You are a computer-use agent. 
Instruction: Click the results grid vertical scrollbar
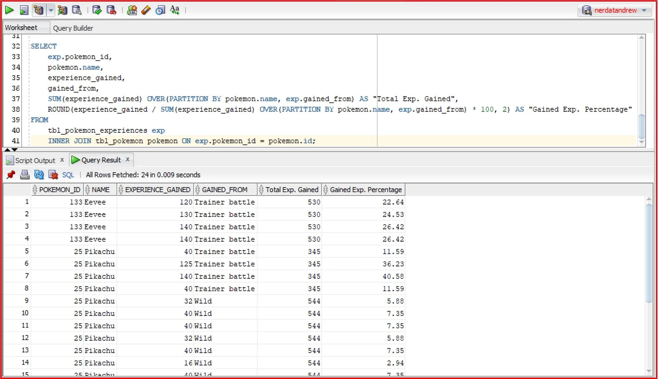649,254
